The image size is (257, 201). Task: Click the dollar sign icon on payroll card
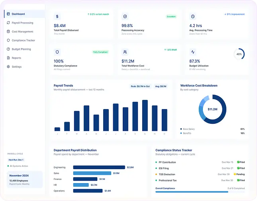(57, 16)
